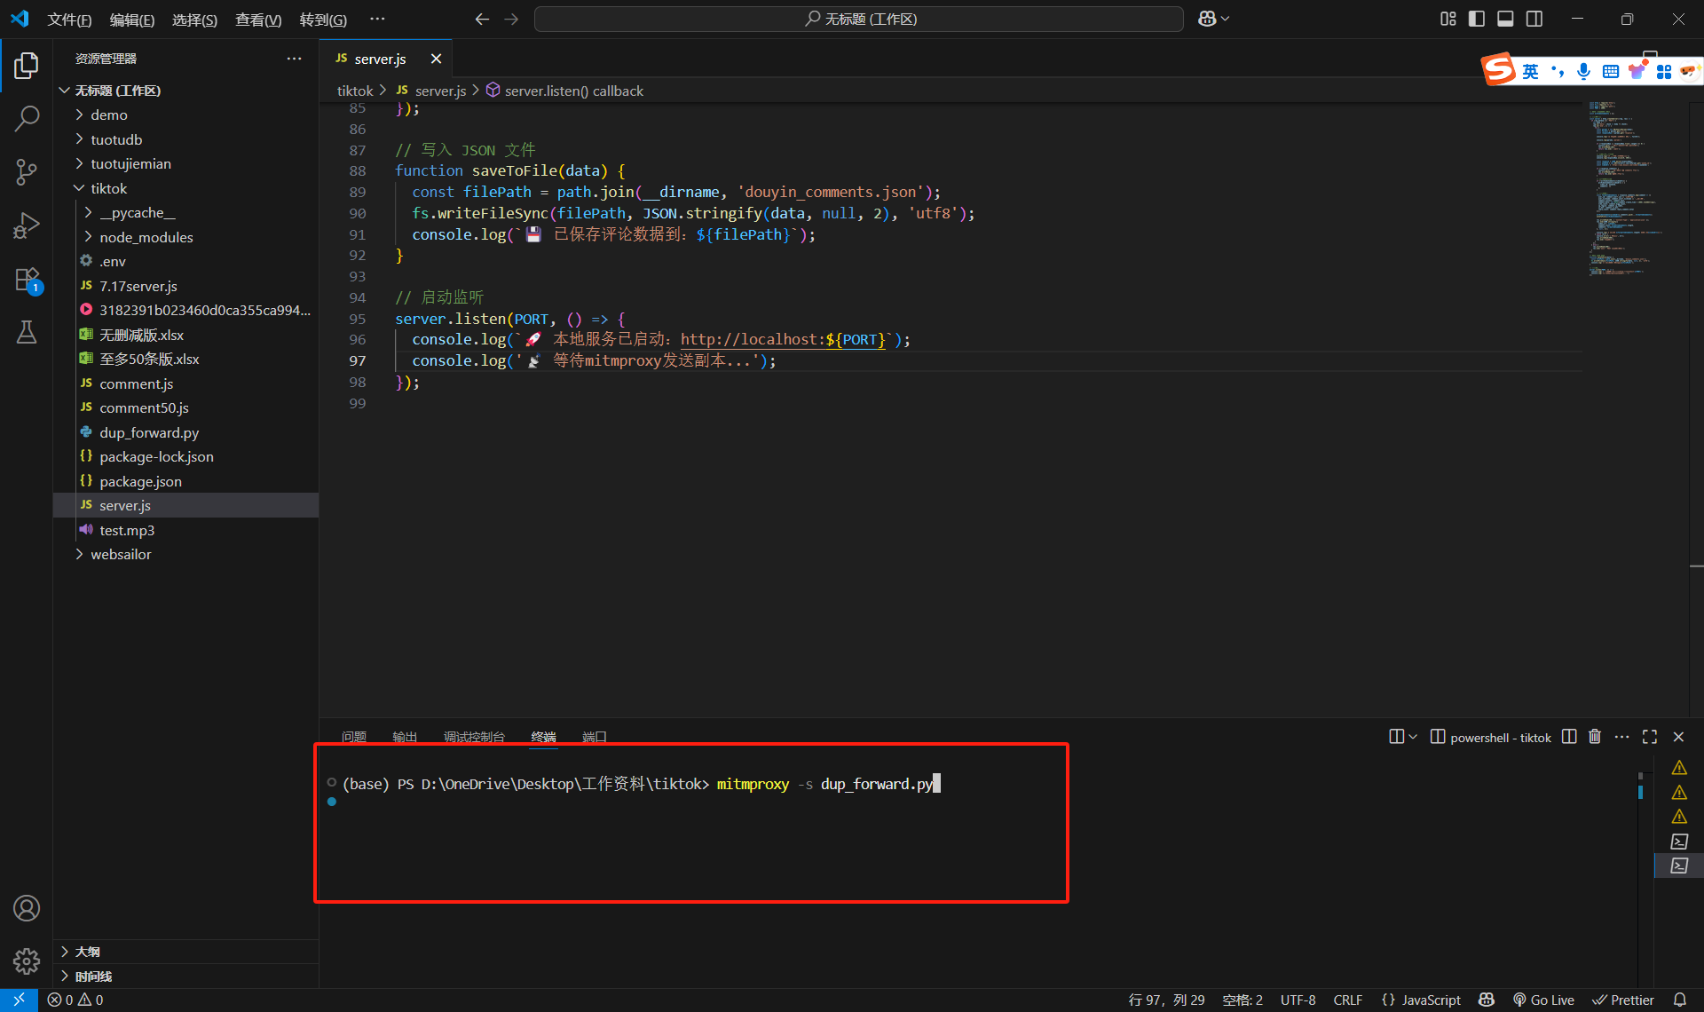Open the Customize Layout icon
This screenshot has width=1704, height=1012.
[1448, 19]
